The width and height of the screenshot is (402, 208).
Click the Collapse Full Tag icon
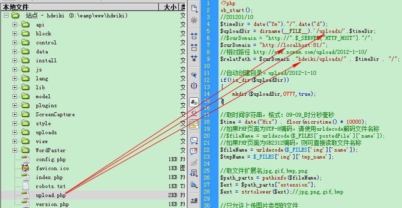click(194, 36)
